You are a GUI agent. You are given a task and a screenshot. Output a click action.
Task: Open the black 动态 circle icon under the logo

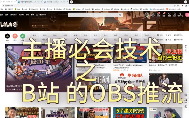pyautogui.click(x=7, y=36)
